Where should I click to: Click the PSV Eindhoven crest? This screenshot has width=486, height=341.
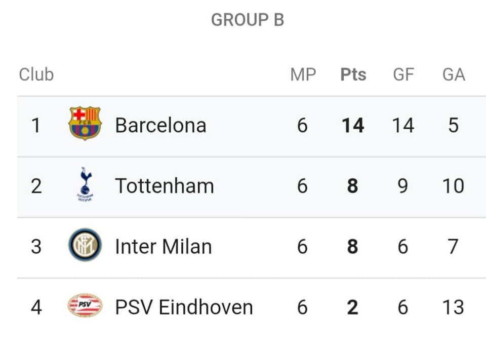tap(85, 306)
